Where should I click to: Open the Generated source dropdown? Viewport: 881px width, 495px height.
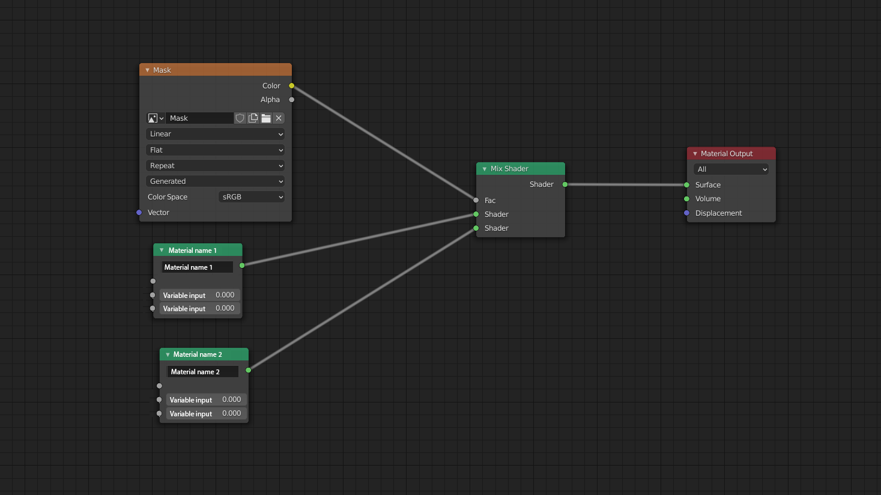215,181
